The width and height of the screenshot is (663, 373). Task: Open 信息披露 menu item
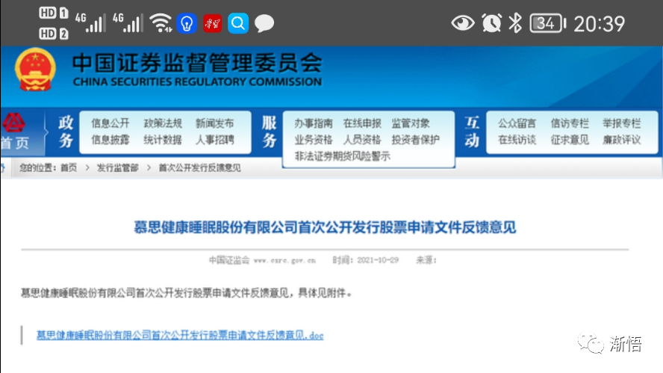(x=110, y=140)
